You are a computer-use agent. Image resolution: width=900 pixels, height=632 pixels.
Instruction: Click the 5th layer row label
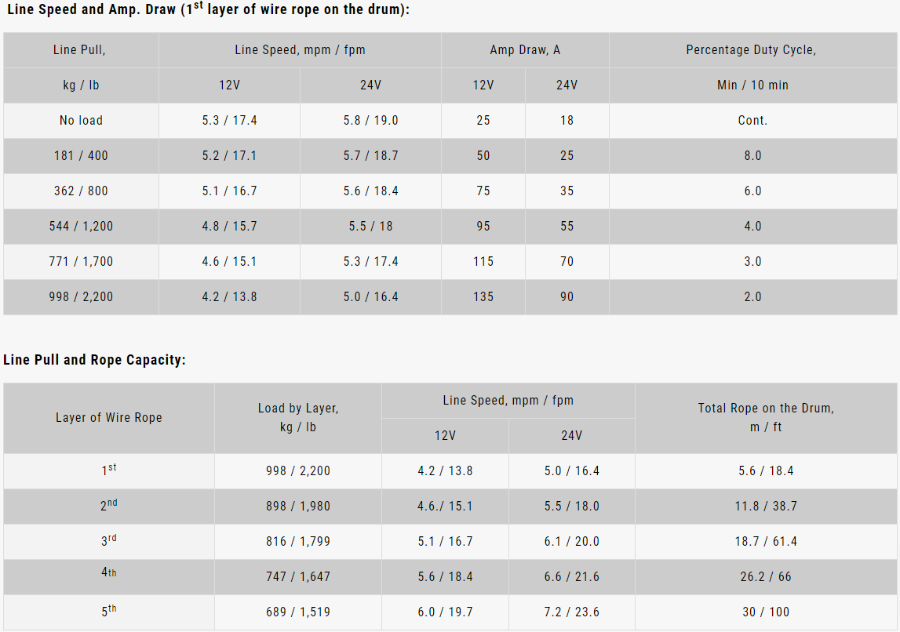pyautogui.click(x=109, y=612)
